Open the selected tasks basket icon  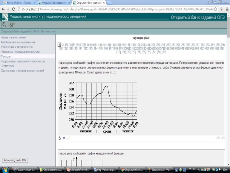coord(11,25)
